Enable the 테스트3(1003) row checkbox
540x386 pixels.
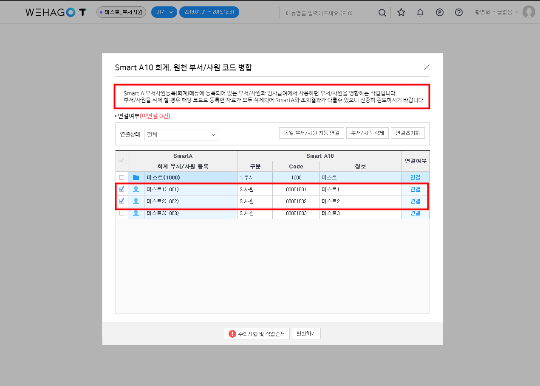coord(122,213)
